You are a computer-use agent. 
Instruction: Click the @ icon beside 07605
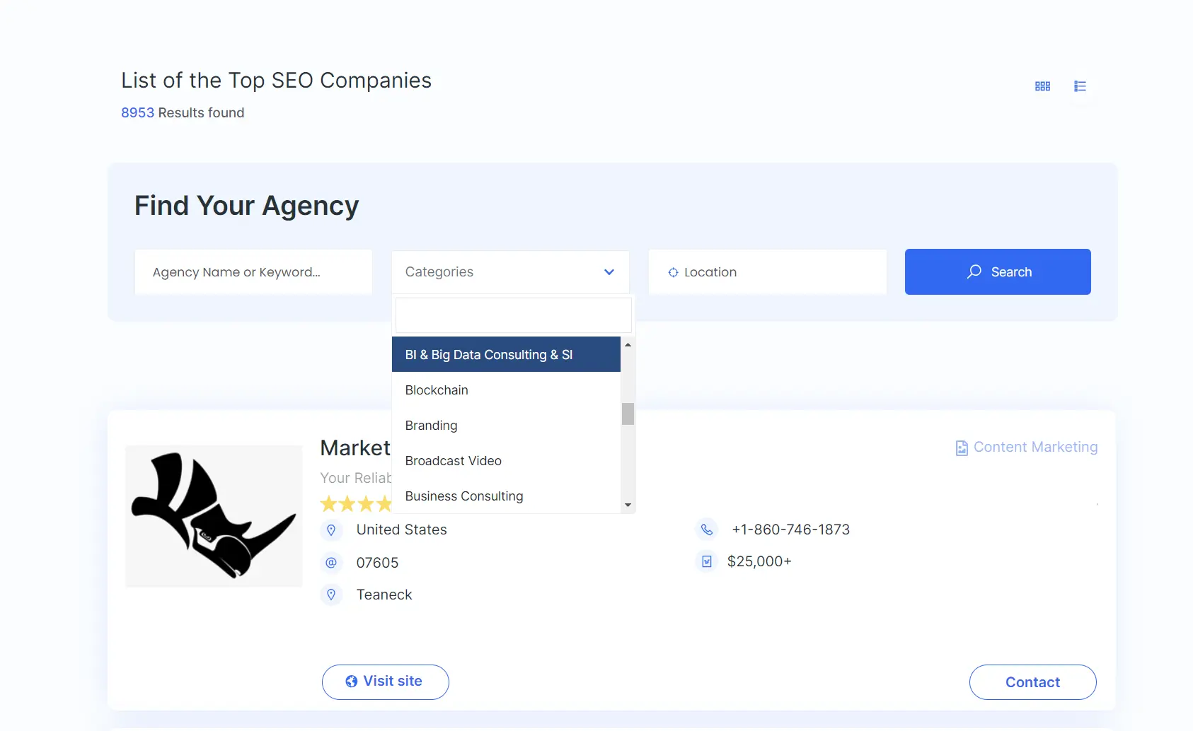tap(331, 563)
